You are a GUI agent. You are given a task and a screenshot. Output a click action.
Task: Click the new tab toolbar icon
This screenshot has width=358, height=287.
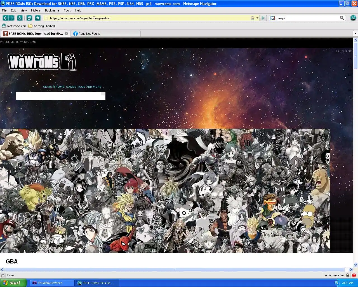(x=29, y=18)
